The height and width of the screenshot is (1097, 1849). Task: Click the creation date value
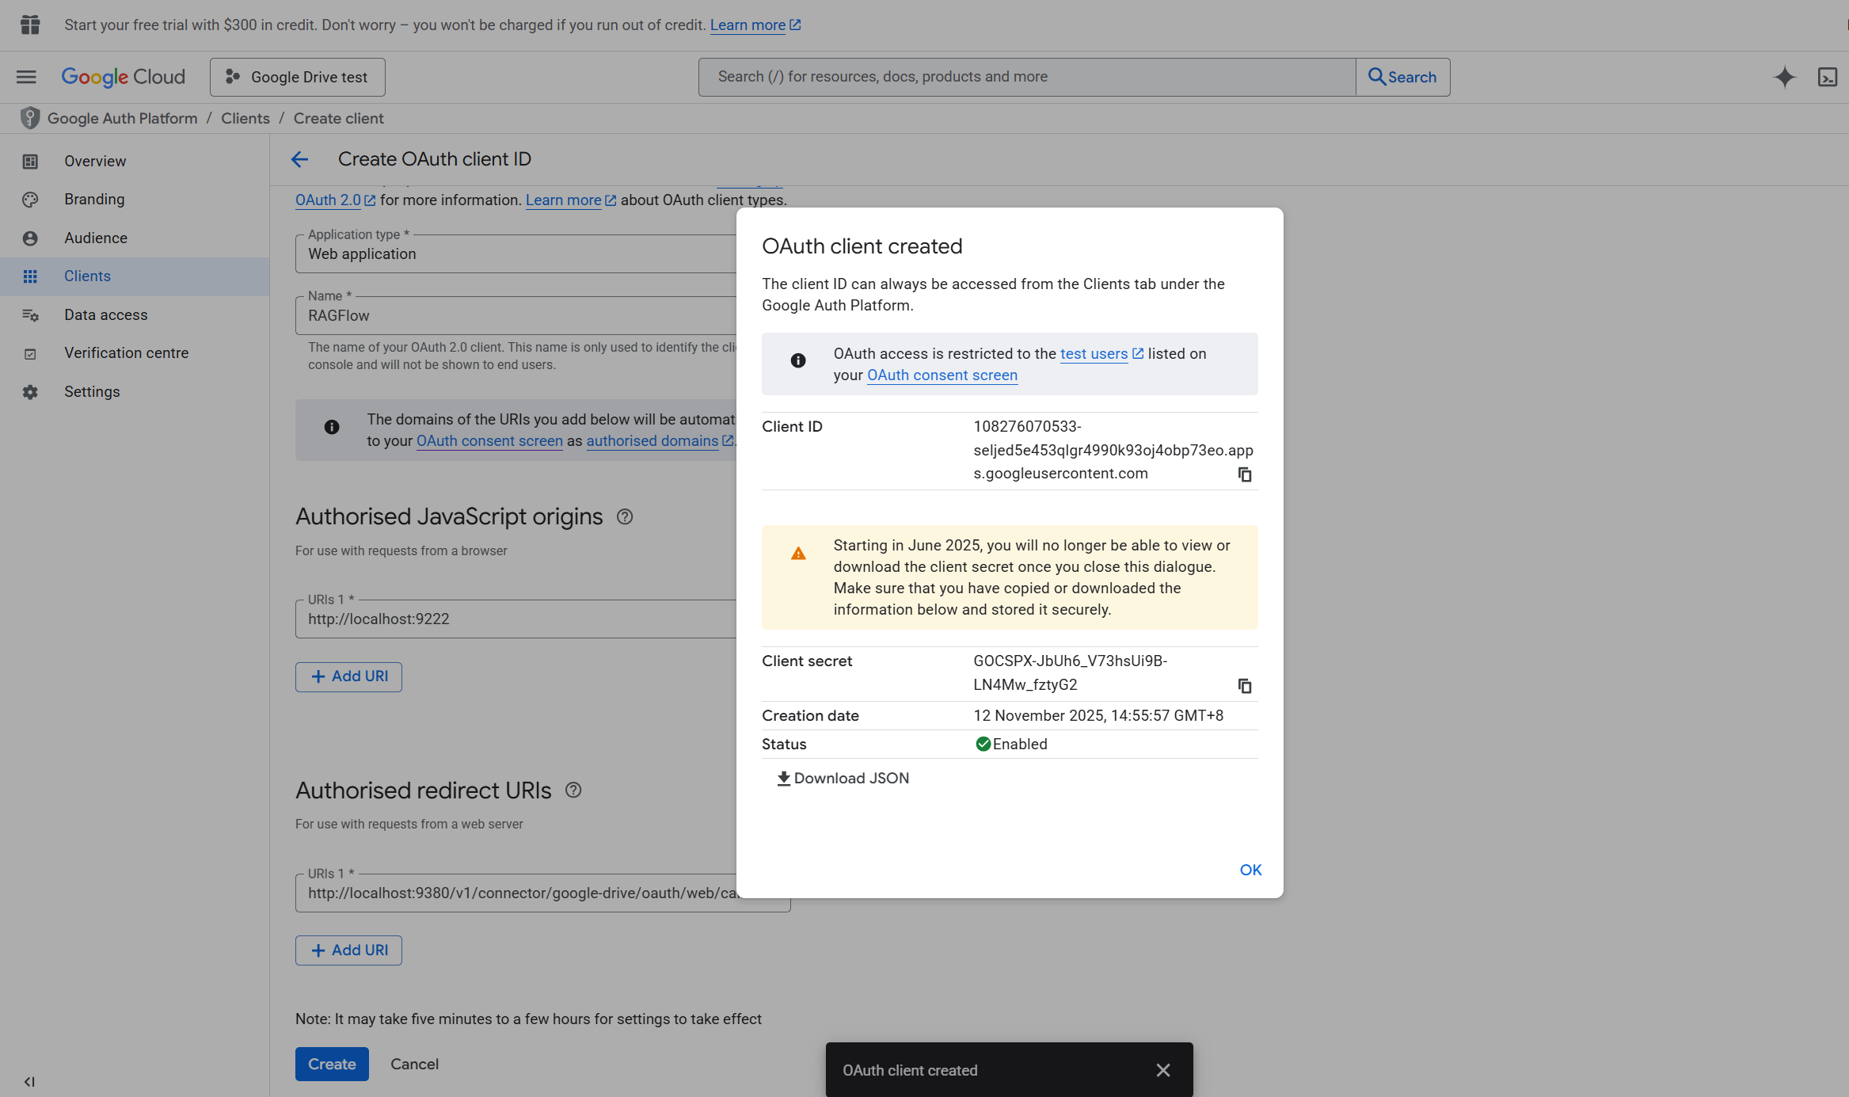[1098, 716]
